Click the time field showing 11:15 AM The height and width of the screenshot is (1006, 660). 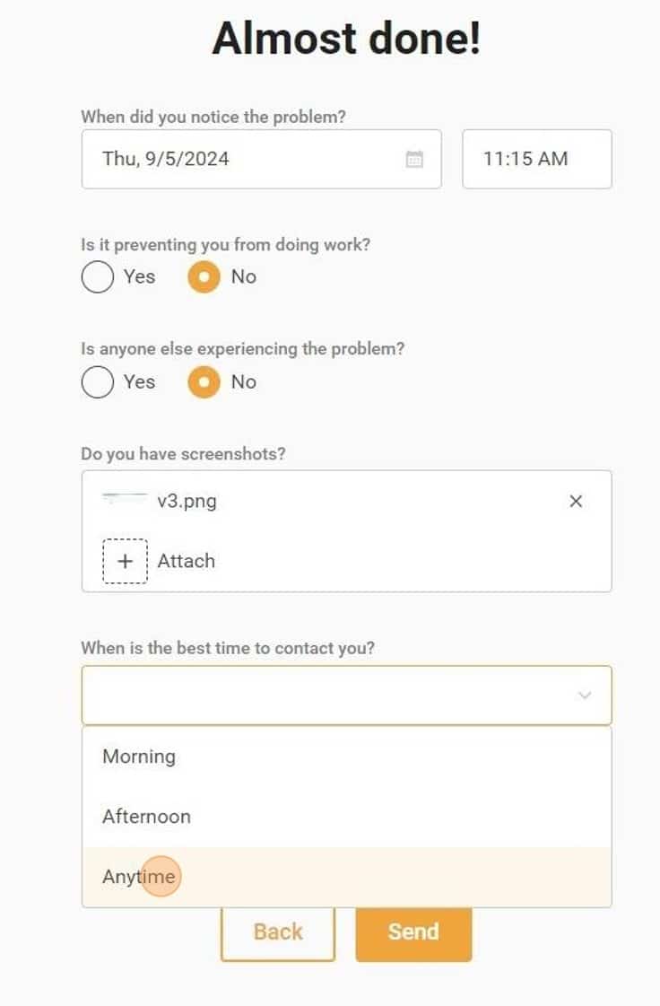point(536,159)
